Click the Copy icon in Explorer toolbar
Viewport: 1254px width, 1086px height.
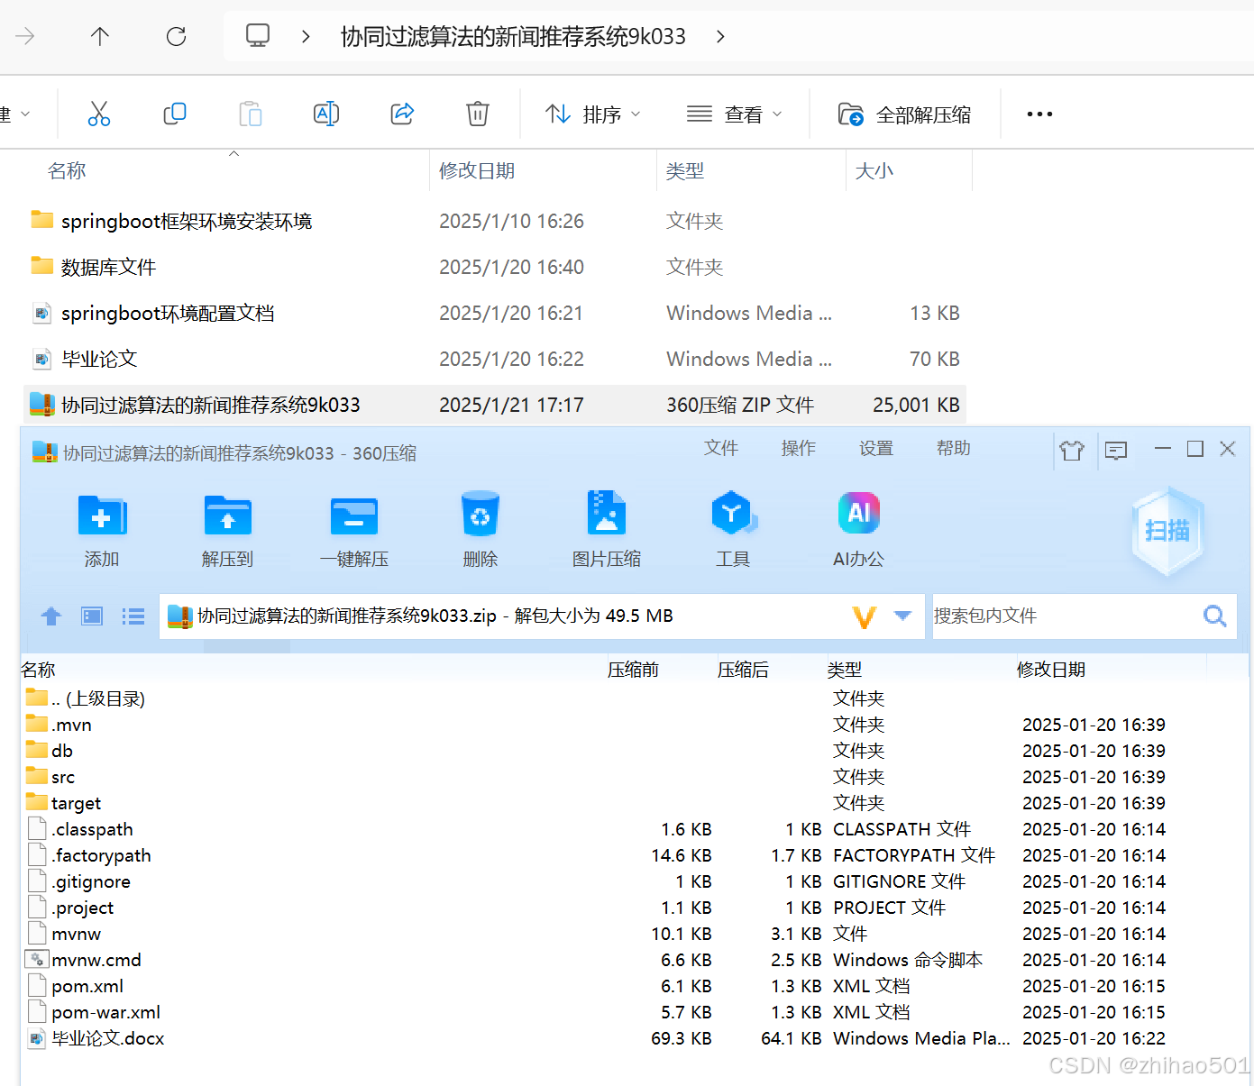pyautogui.click(x=175, y=114)
